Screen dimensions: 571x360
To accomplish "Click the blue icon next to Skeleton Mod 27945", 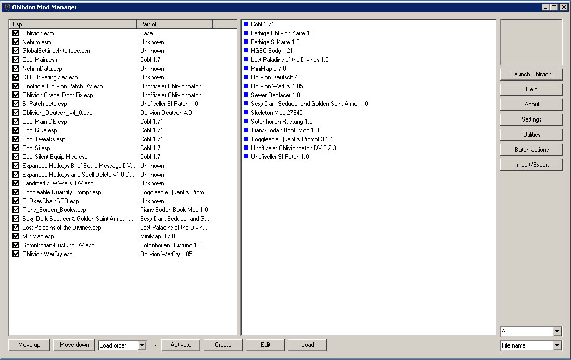I will [x=246, y=113].
